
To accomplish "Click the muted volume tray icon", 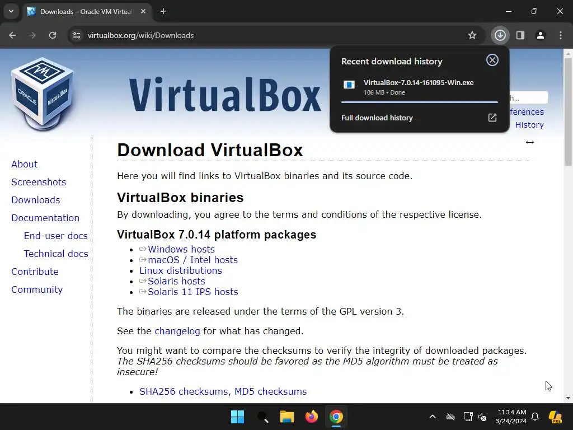I will click(482, 417).
